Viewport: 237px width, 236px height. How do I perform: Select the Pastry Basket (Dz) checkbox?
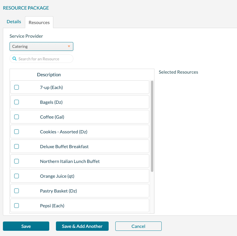(x=17, y=190)
